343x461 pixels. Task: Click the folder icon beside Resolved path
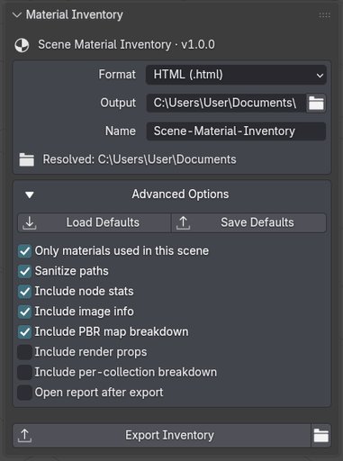click(27, 159)
